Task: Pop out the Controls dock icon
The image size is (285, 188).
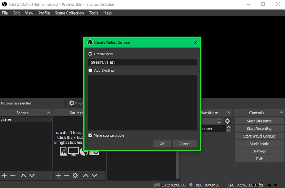Action: coord(281,113)
